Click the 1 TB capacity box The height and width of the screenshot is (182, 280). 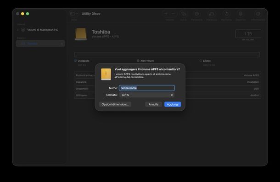pyautogui.click(x=248, y=34)
